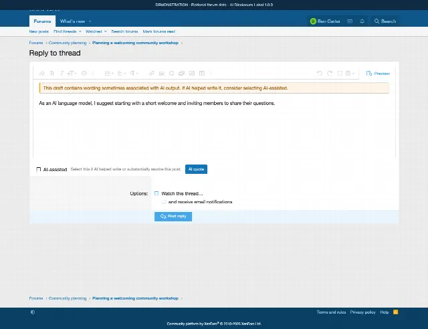Click the cookie icon in footer
428x329 pixels.
click(33, 312)
